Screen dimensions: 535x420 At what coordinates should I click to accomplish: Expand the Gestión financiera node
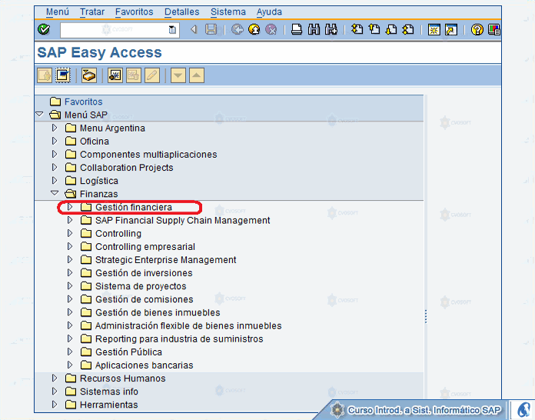pos(70,207)
